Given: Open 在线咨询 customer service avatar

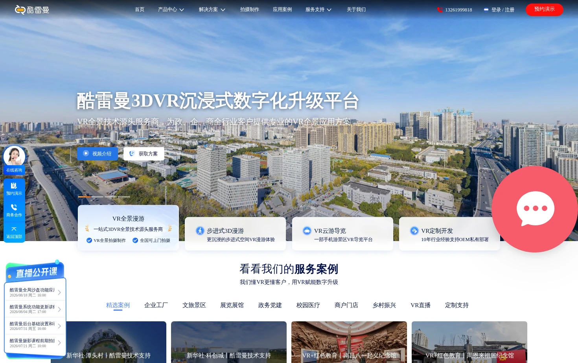Looking at the screenshot, I should pyautogui.click(x=14, y=156).
